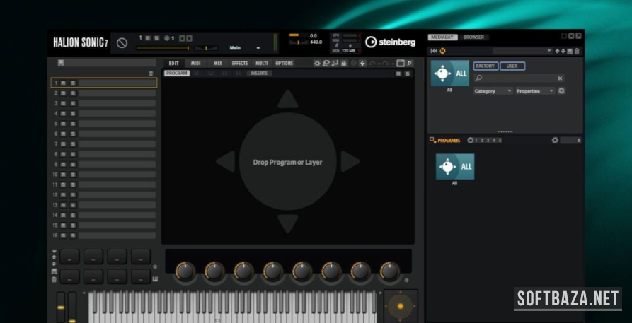Open the Programs results settings gear
The image size is (632, 323).
point(555,141)
